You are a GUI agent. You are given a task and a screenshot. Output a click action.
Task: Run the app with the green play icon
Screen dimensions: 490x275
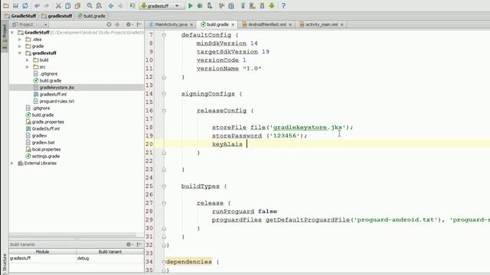click(191, 5)
